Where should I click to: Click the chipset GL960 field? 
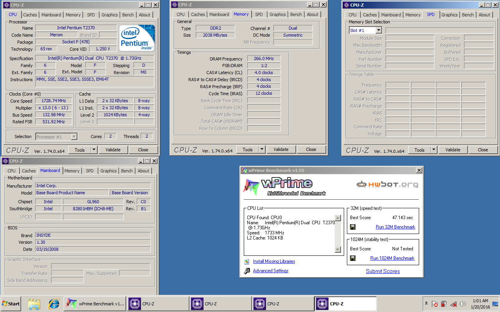(93, 202)
